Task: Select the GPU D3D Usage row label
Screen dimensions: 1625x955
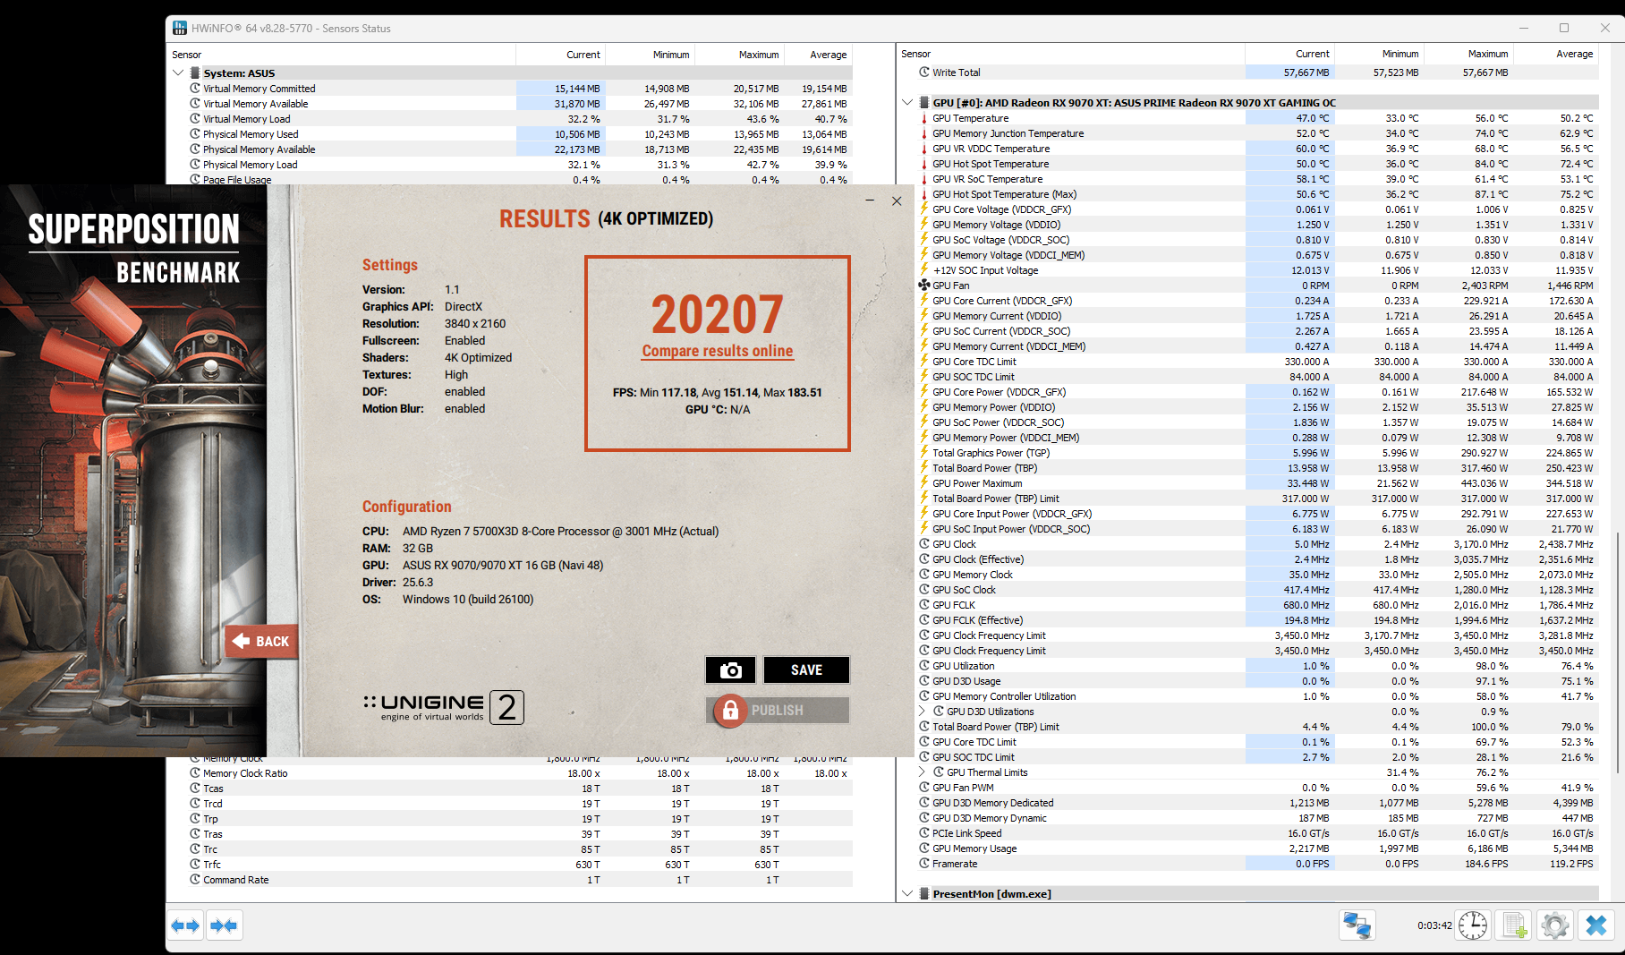Action: (x=966, y=681)
